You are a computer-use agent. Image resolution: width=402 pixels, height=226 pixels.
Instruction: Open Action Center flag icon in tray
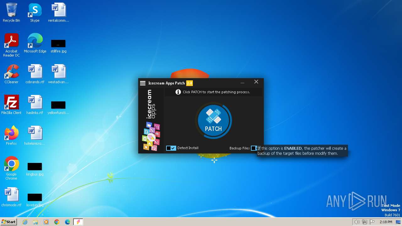point(372,222)
